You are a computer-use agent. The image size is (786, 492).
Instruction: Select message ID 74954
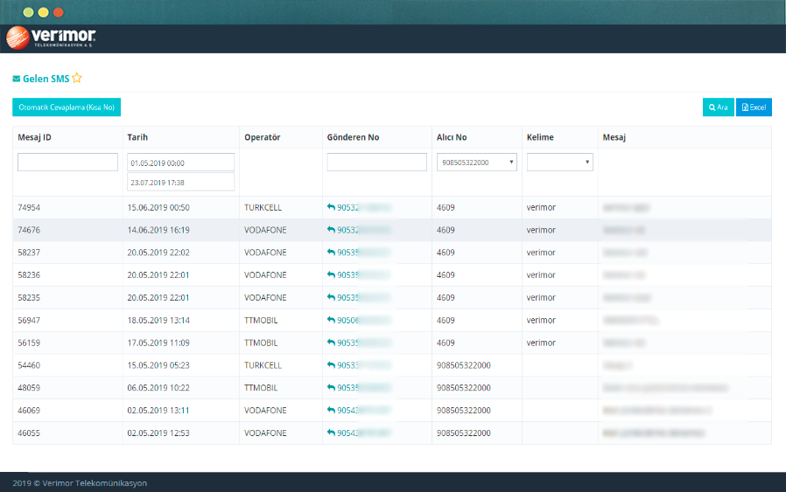tap(29, 207)
